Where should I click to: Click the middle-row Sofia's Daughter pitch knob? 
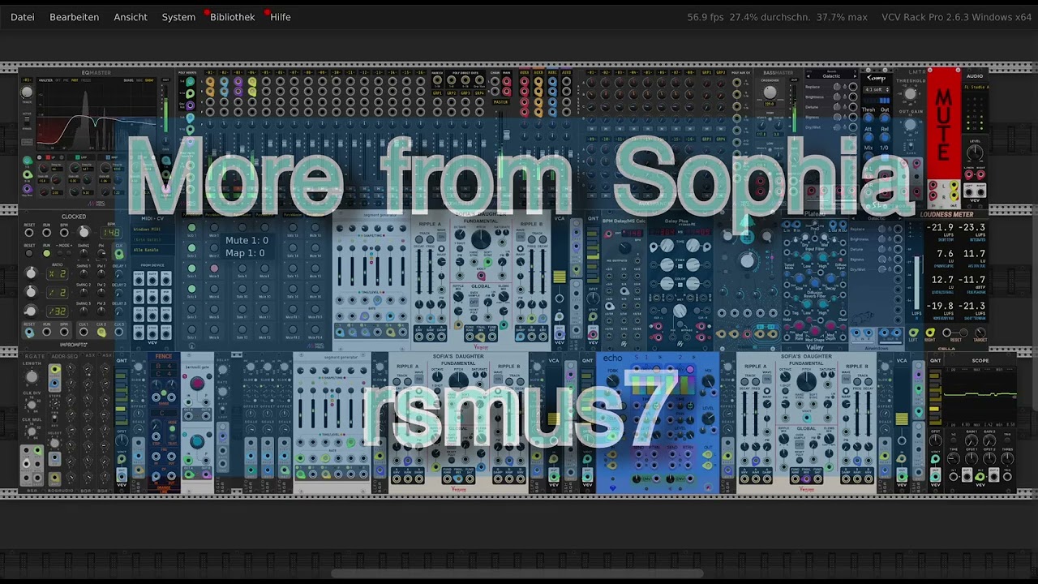pyautogui.click(x=481, y=238)
